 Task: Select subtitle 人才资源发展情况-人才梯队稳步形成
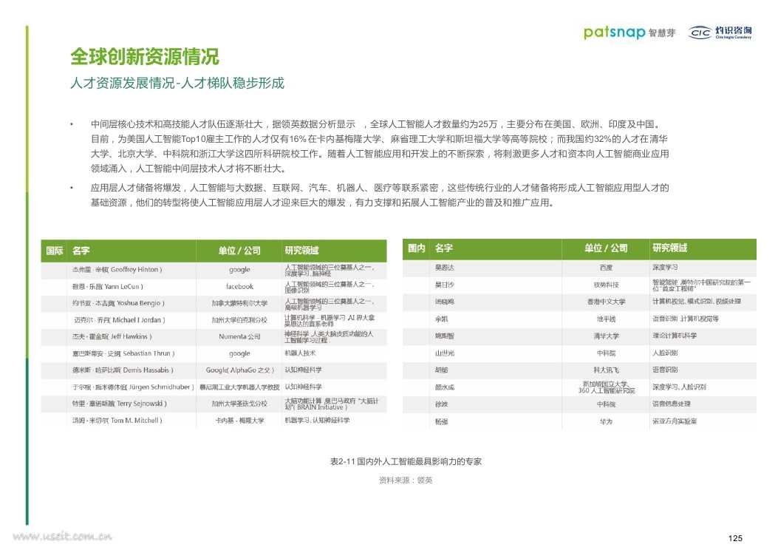click(177, 83)
